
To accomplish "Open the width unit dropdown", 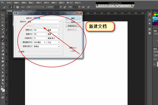I will pos(53,30).
